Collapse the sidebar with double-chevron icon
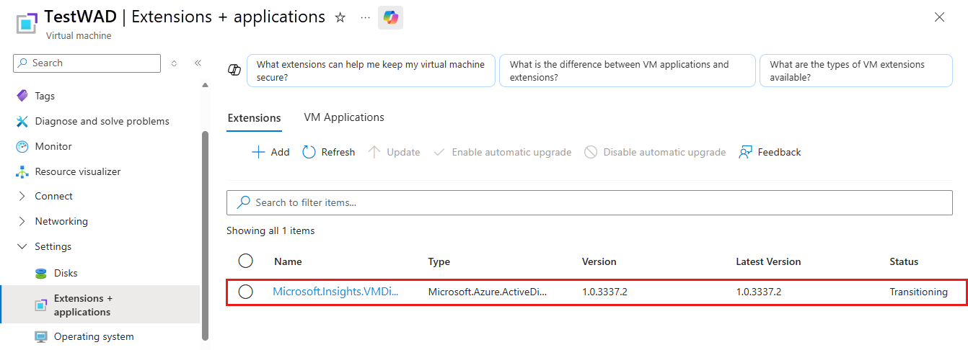 point(198,63)
